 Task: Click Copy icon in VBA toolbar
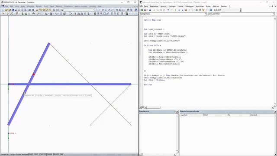click(x=158, y=10)
